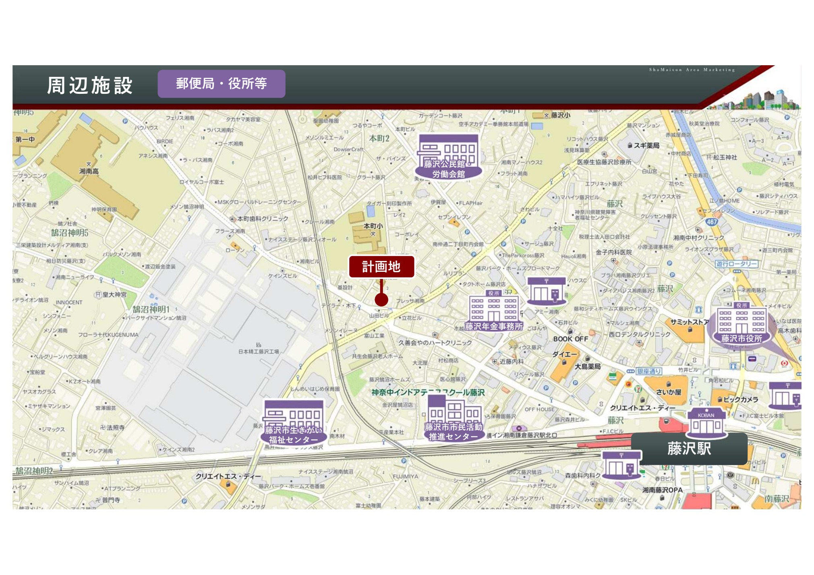Click the 周辺施設 header title

click(x=90, y=85)
